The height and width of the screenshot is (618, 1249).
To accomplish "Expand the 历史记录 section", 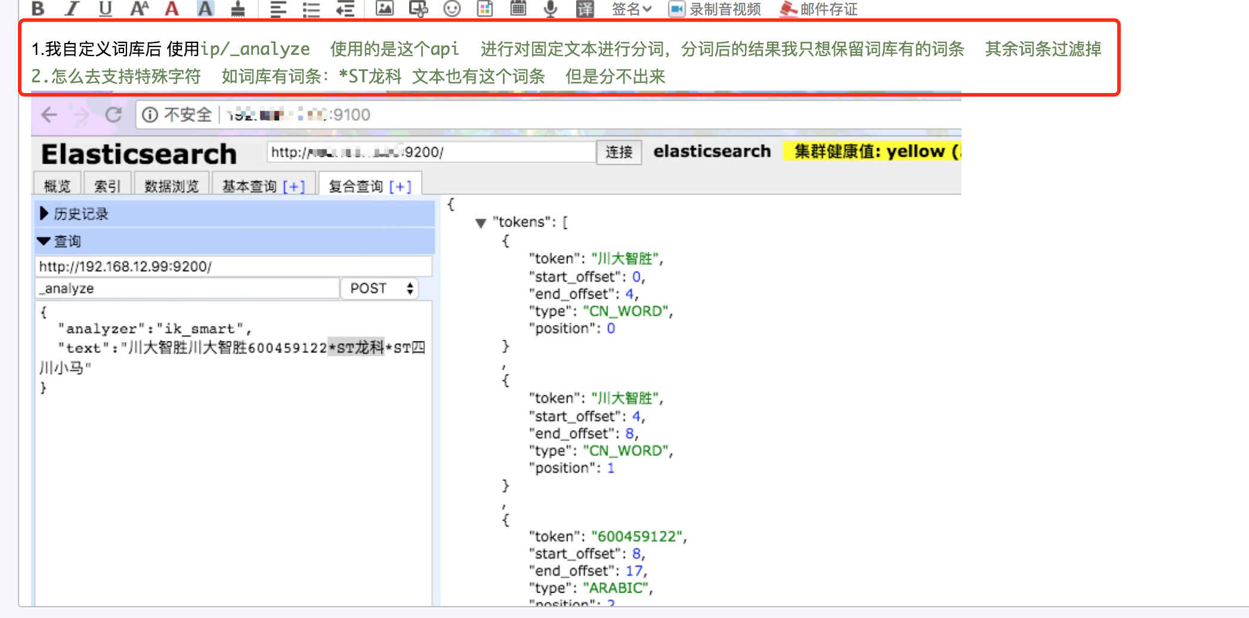I will [x=234, y=214].
